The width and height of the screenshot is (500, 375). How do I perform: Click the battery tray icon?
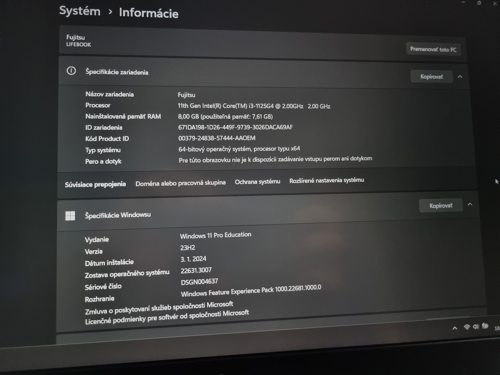pos(485,326)
